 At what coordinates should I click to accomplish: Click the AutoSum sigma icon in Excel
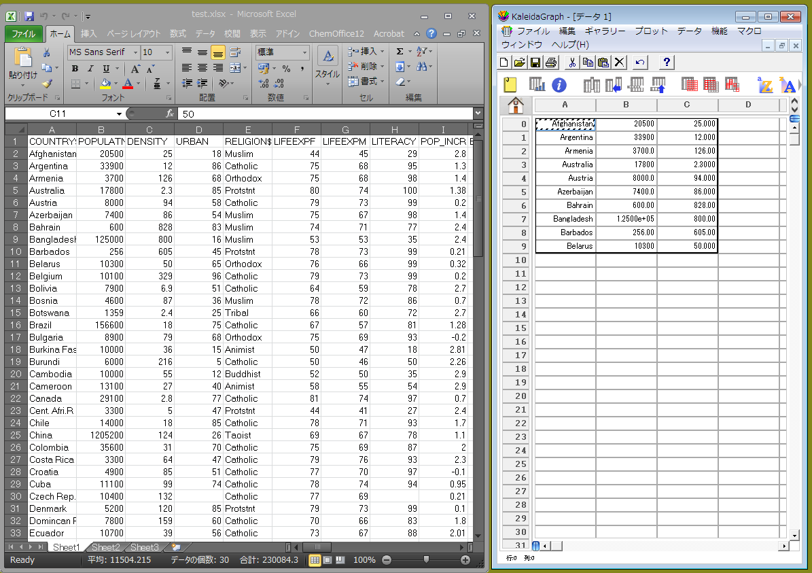point(400,51)
